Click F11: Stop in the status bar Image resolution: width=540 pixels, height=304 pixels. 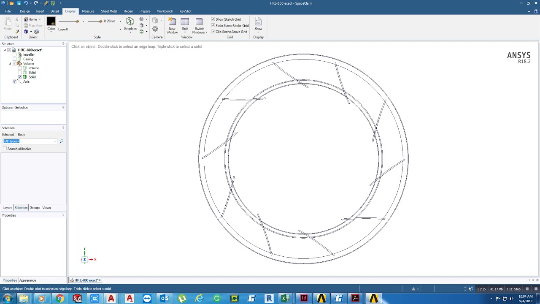[x=513, y=289]
